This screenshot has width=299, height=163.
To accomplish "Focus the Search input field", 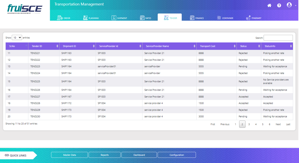I will pos(278,38).
